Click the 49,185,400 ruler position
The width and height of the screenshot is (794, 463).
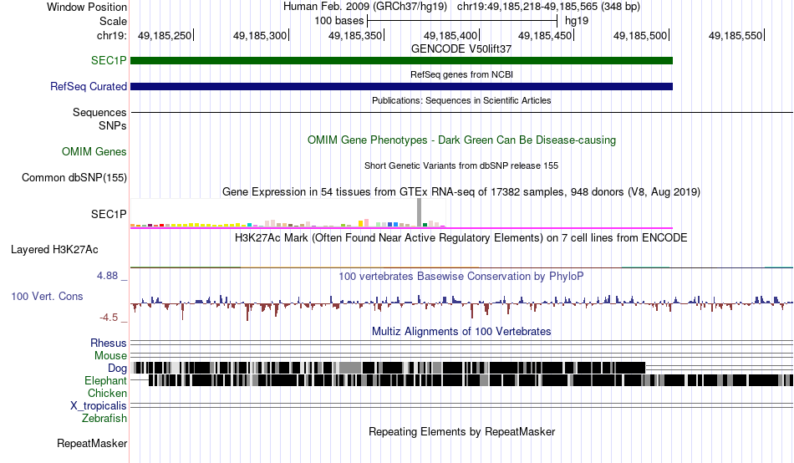pyautogui.click(x=450, y=35)
